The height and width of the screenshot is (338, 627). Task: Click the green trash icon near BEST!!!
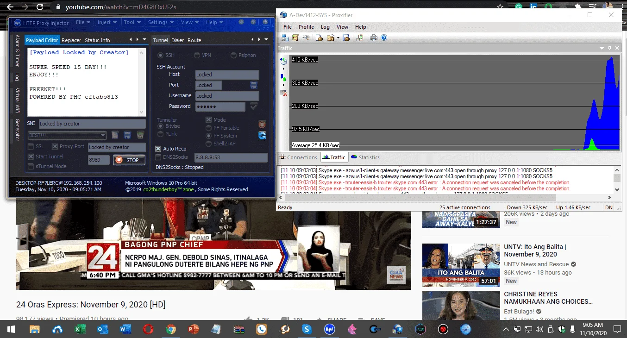140,135
